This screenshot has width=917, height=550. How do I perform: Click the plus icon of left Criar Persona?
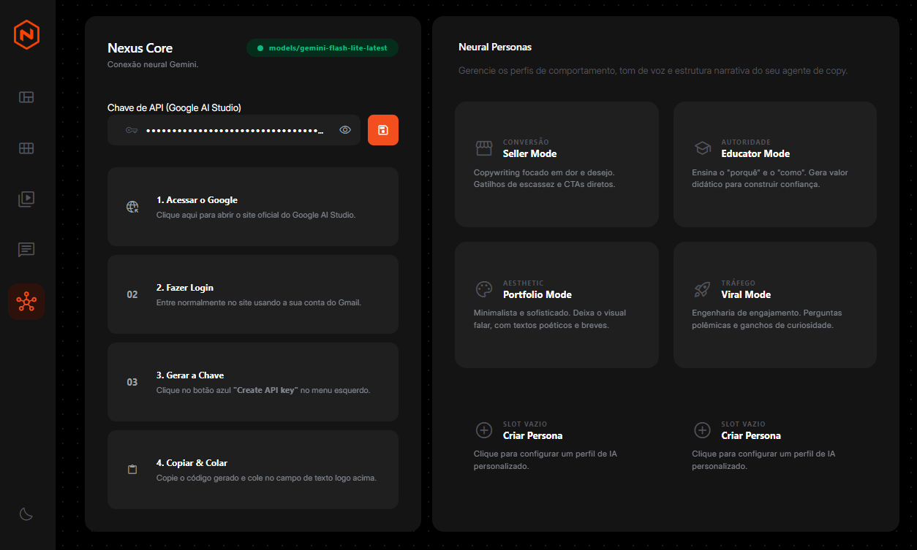point(484,429)
